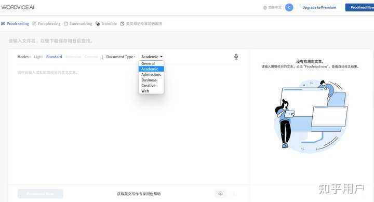Click the microphone dictation icon
Viewport: 374px width, 202px height.
[x=236, y=57]
